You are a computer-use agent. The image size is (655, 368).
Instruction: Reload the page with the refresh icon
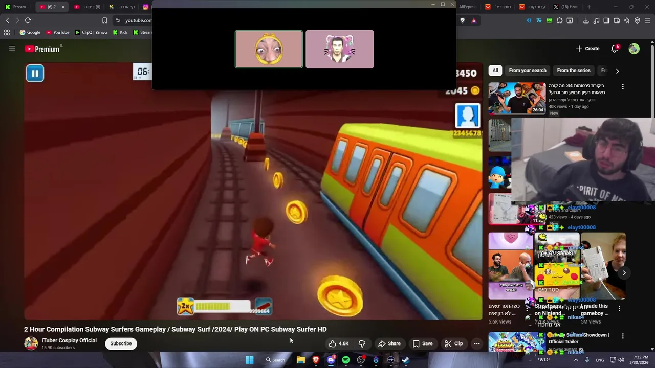[x=28, y=20]
